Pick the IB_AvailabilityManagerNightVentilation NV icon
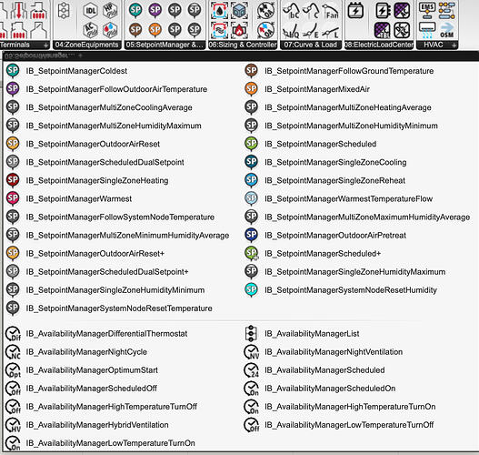The image size is (479, 455). click(252, 352)
